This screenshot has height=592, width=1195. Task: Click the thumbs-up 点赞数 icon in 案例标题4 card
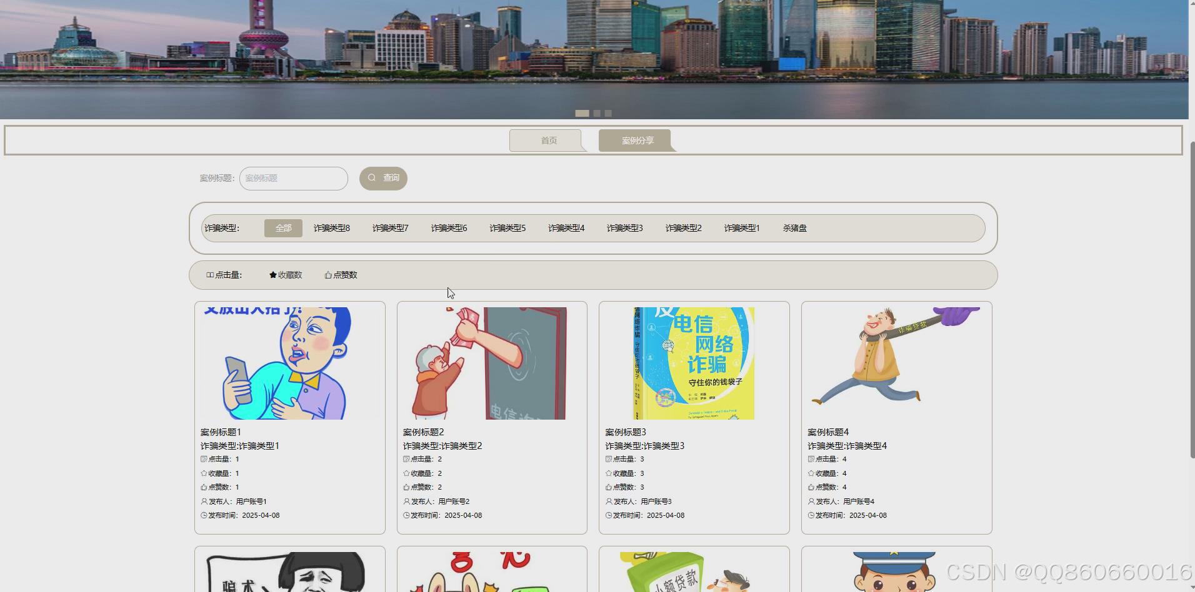tap(811, 487)
